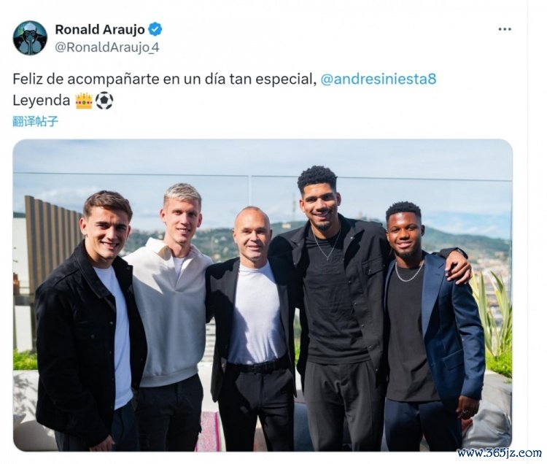Screen dimensions: 547x464
Task: Click the man in the black corduroy jacket
Action: coord(91,321)
